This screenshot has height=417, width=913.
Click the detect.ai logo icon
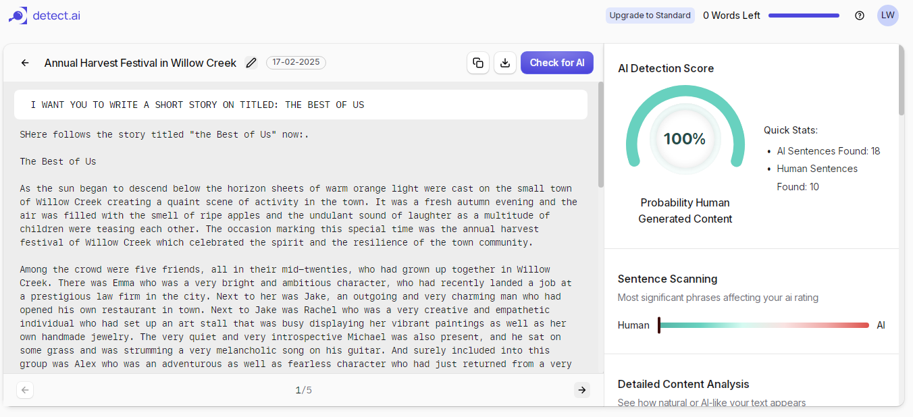18,15
